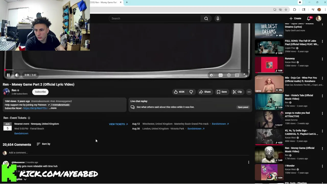Open Ren - Violet's Tale video title
327x184 pixels.
point(299,97)
